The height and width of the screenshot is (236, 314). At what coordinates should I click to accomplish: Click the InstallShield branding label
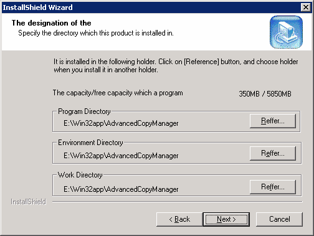pos(28,202)
